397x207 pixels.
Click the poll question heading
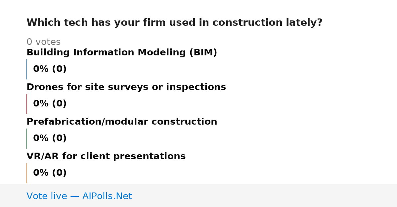coord(174,23)
